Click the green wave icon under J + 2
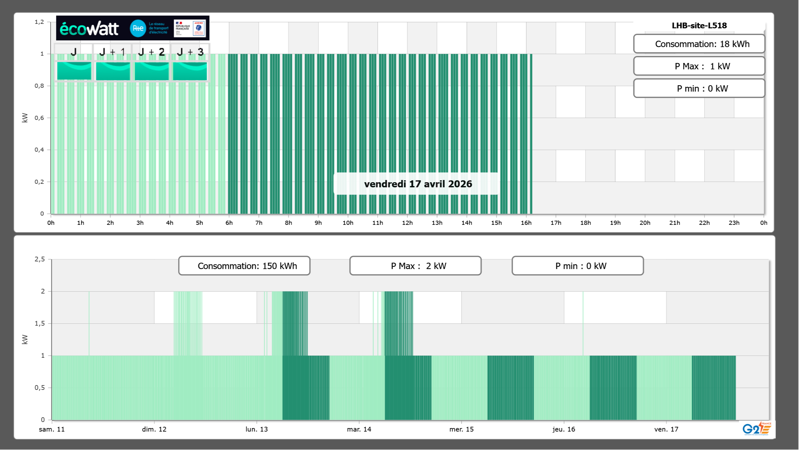 (152, 71)
